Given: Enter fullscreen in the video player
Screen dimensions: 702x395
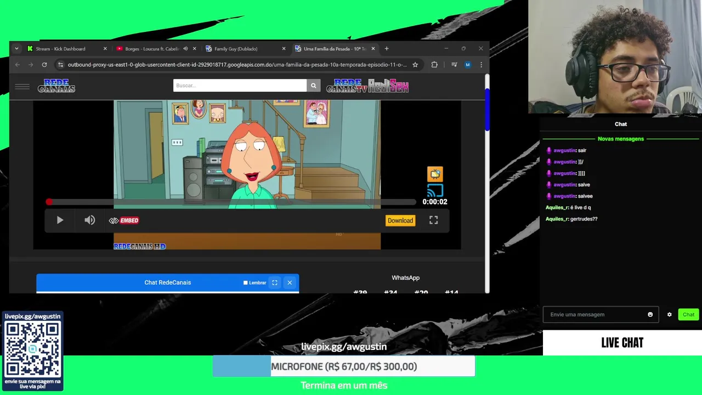Looking at the screenshot, I should click(x=433, y=221).
